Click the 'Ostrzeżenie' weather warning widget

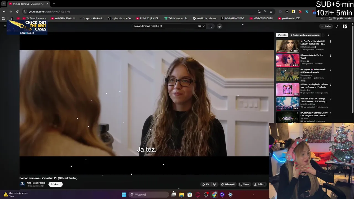15,195
